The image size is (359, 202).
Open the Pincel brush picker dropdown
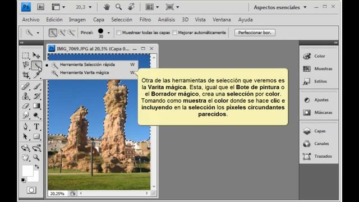click(109, 33)
